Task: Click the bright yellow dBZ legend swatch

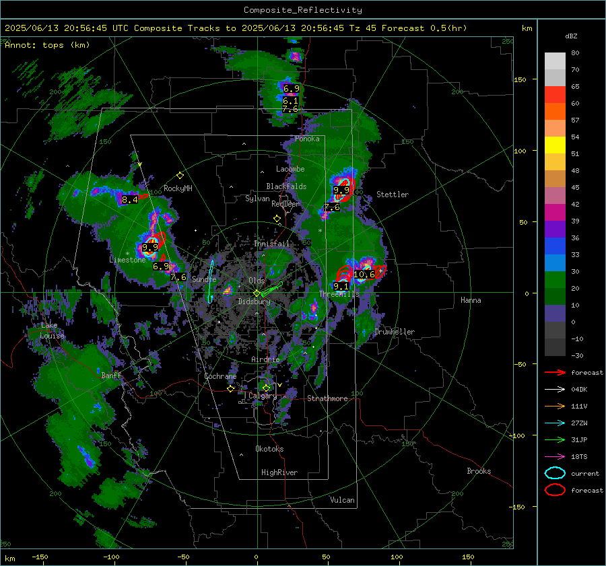Action: click(555, 145)
